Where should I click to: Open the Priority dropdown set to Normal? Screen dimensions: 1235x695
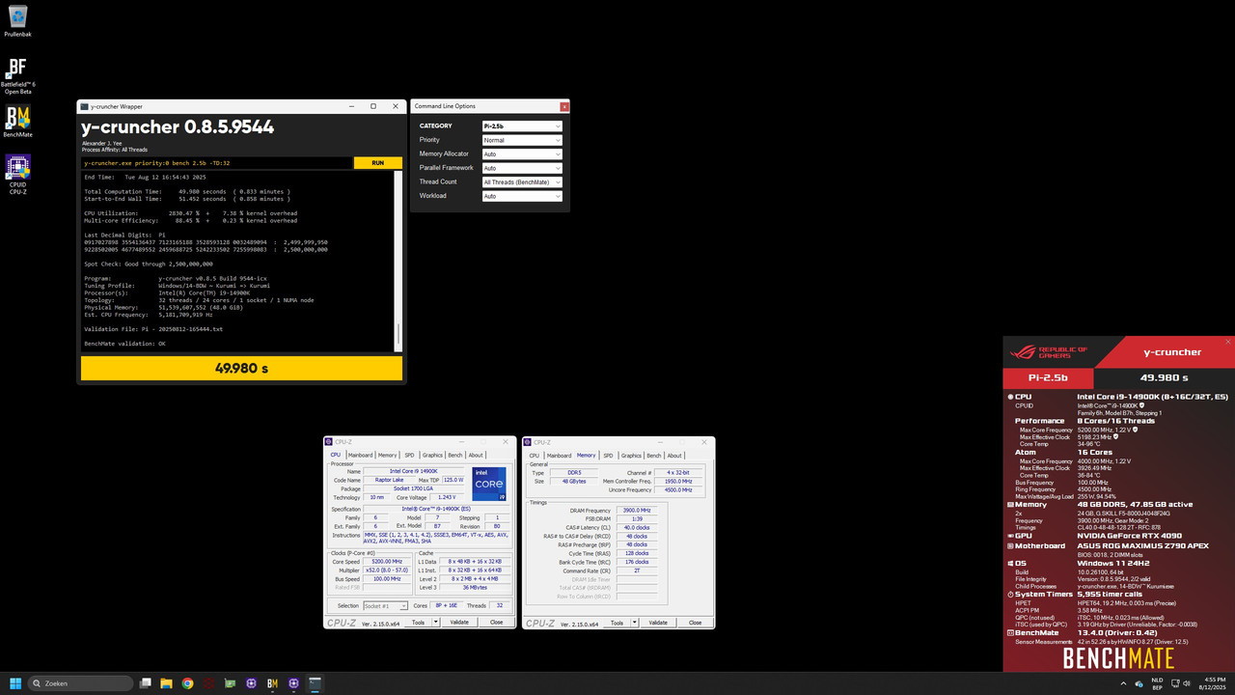click(522, 140)
